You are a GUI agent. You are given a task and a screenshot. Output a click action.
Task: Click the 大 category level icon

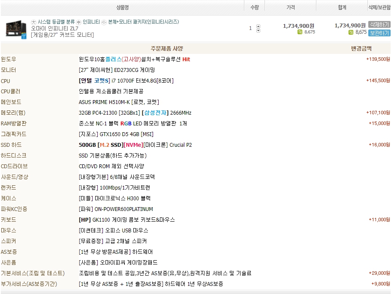point(34,22)
